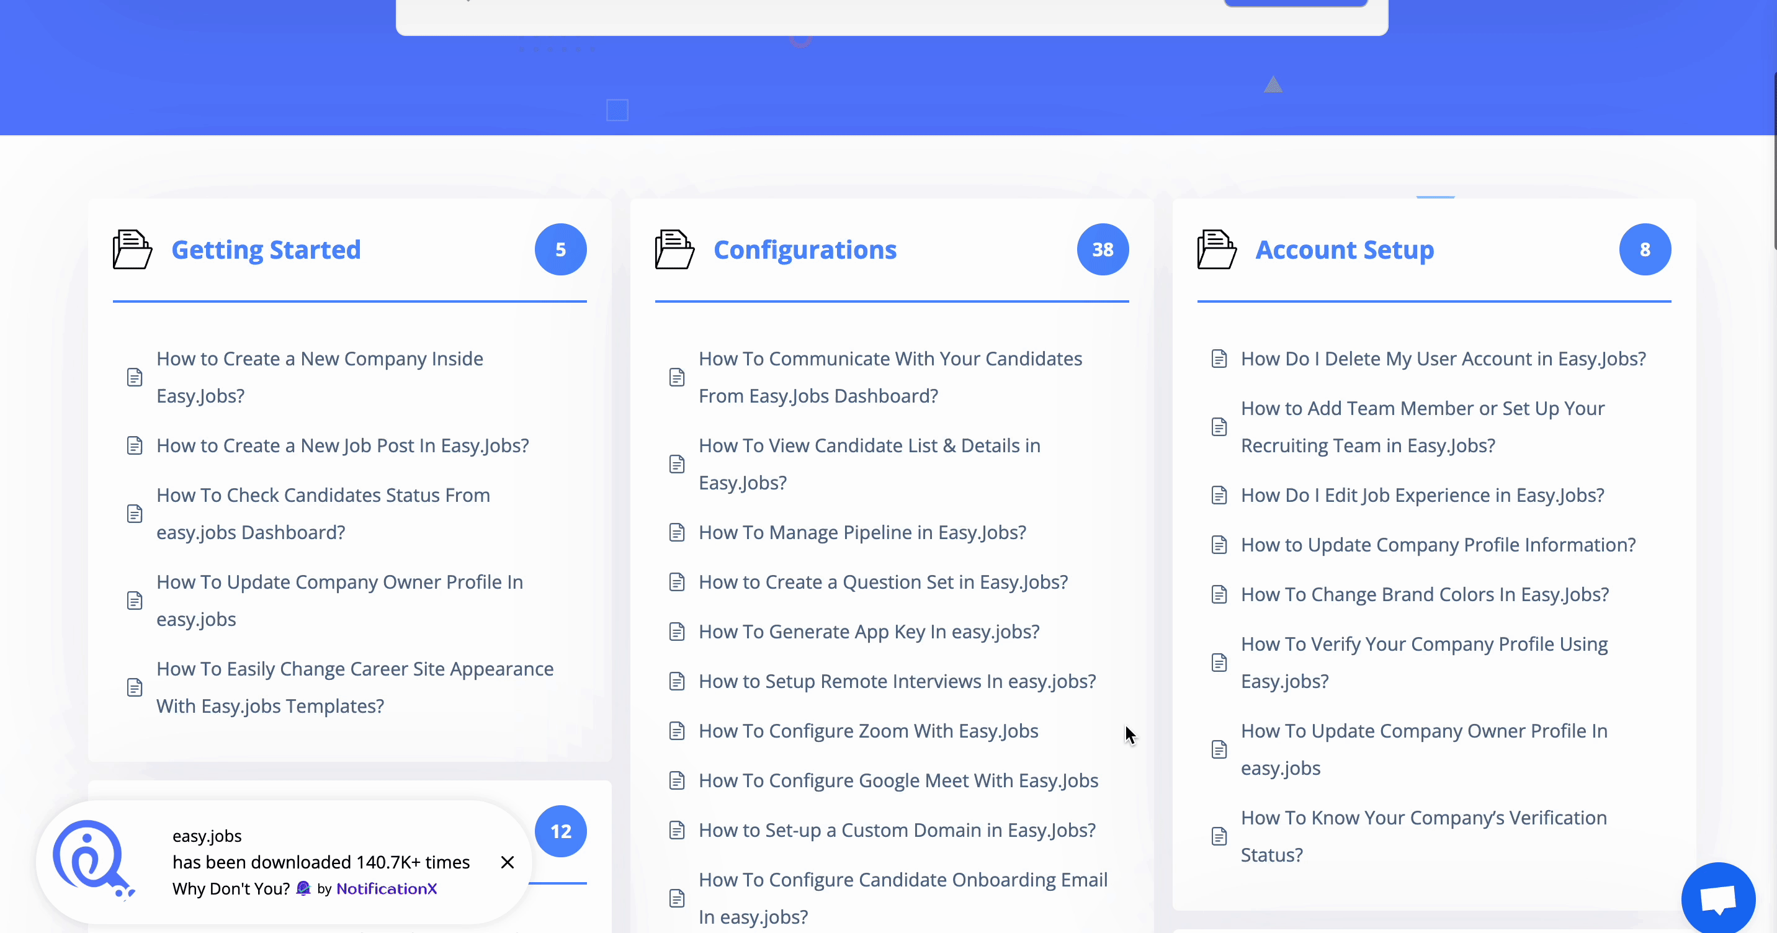The width and height of the screenshot is (1777, 933).
Task: Open 'How to Set-up a Custom Domain' article
Action: coord(897,830)
